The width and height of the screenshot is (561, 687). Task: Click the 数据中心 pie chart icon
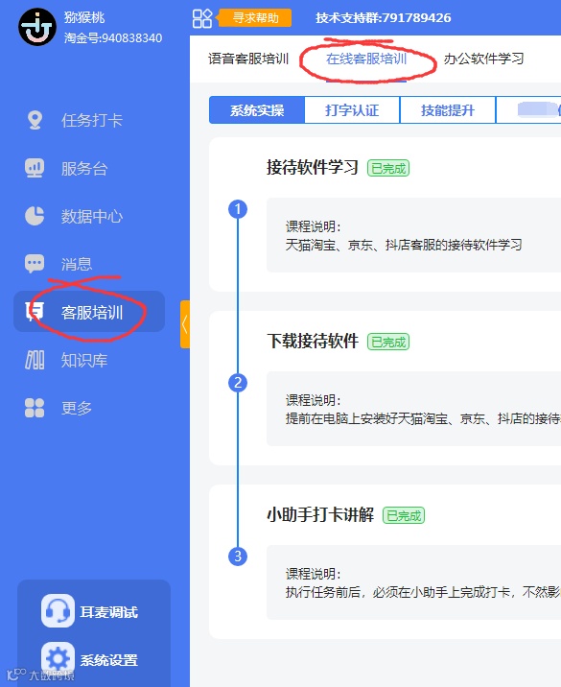pos(35,216)
